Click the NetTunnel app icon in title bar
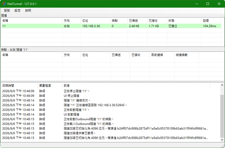This screenshot has width=225, height=148. [4, 4]
